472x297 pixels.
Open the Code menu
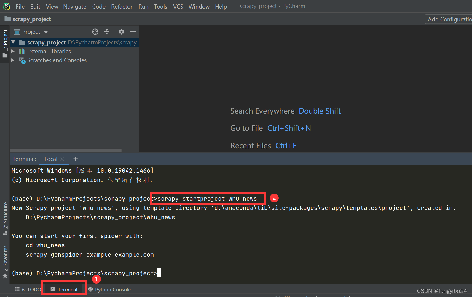[x=99, y=7]
